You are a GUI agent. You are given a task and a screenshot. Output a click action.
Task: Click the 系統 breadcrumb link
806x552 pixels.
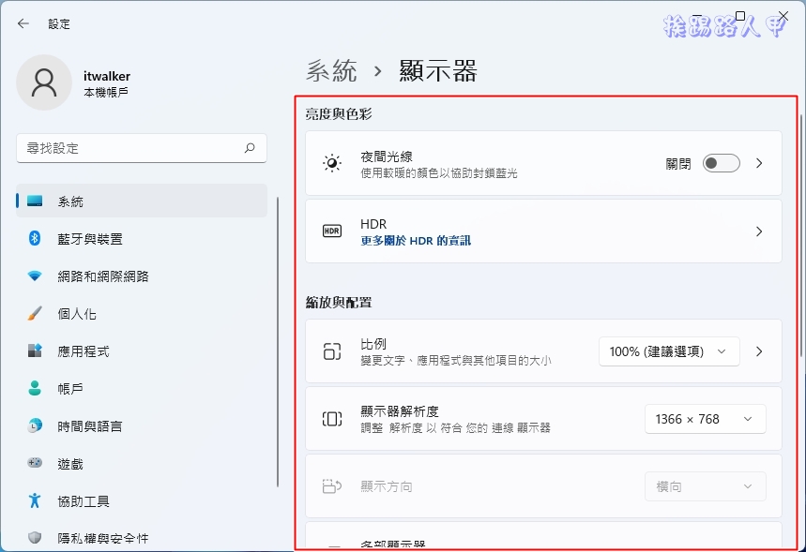pyautogui.click(x=331, y=70)
